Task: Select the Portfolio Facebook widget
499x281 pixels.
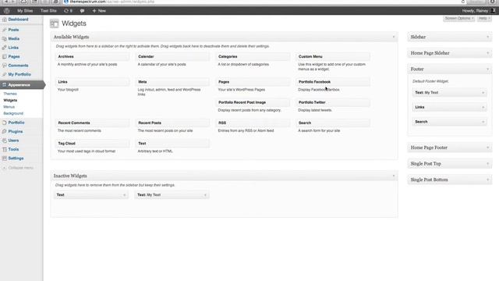Action: click(333, 82)
